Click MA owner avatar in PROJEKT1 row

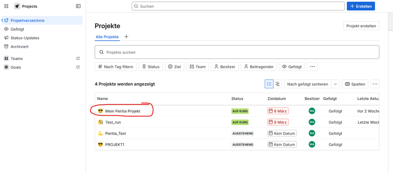[312, 144]
